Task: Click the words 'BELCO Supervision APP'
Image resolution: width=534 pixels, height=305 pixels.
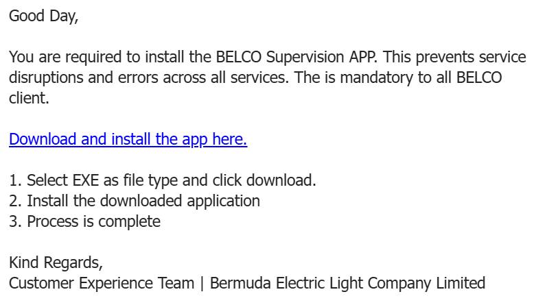Action: 296,57
